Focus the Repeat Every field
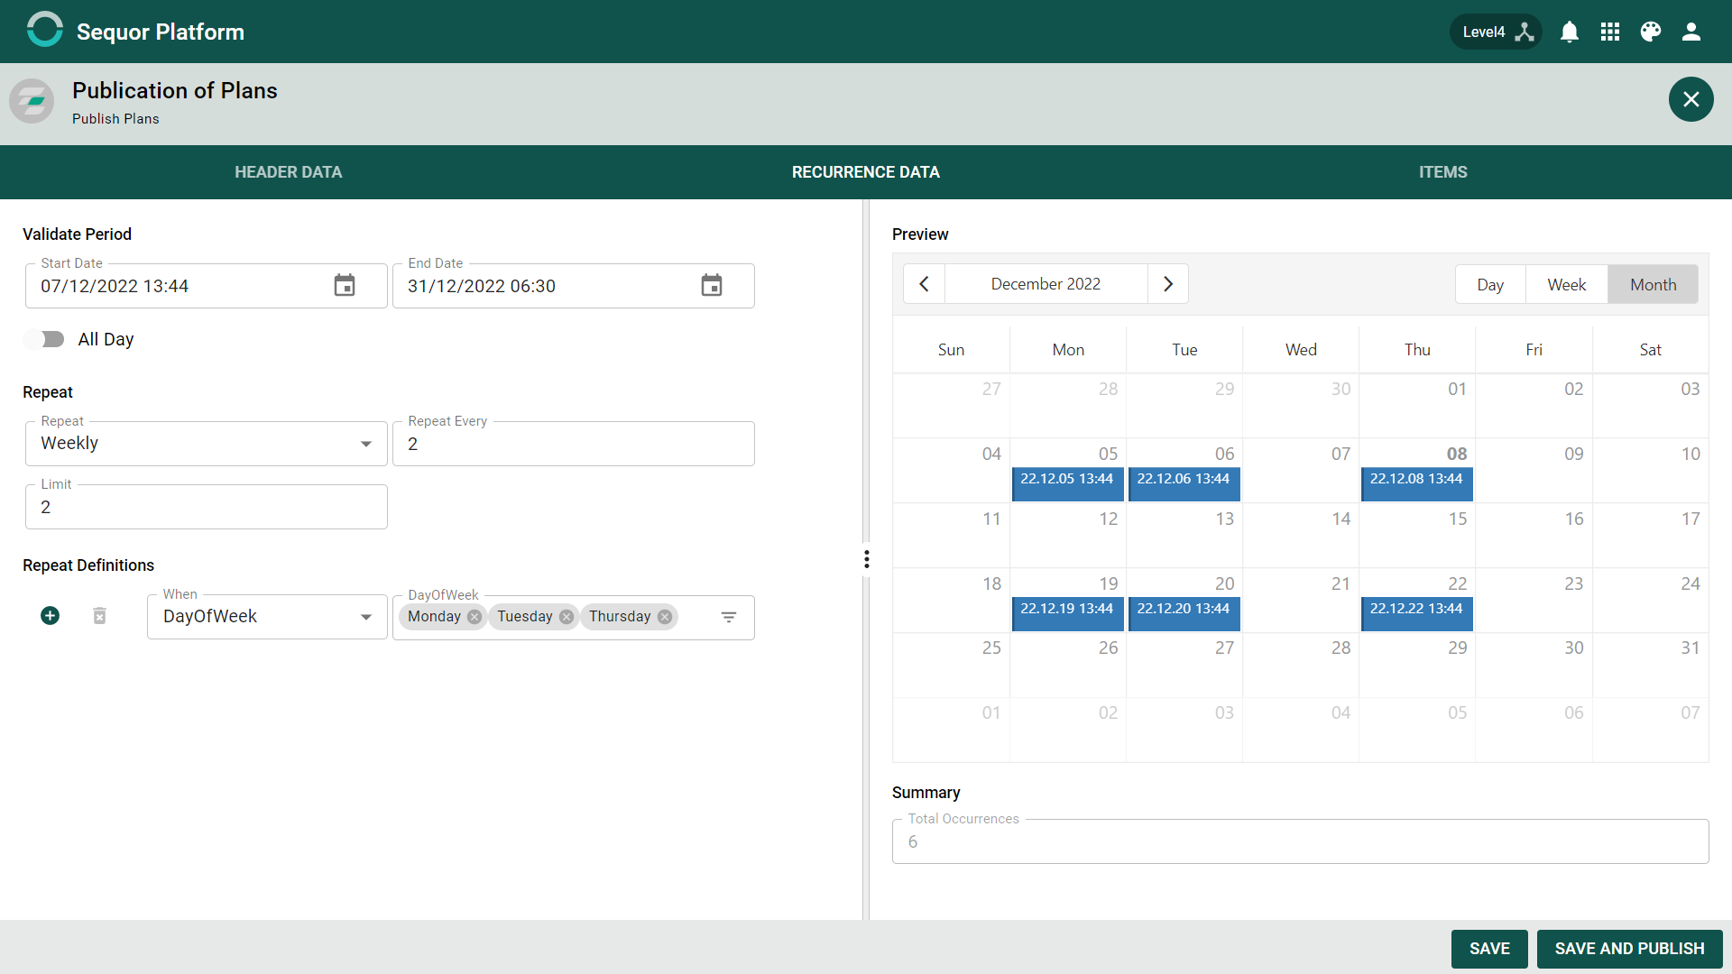Viewport: 1732px width, 974px height. (x=574, y=444)
